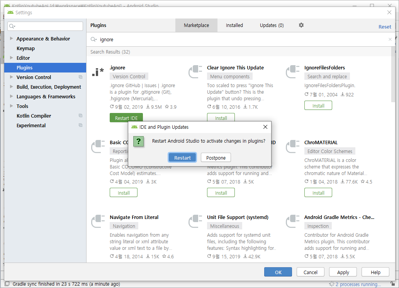Click the Search and replace category tag
The image size is (399, 288).
(x=327, y=76)
